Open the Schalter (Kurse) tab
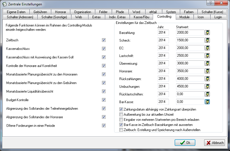 coord(212,12)
